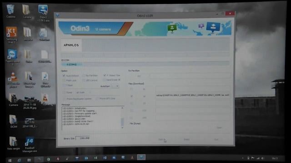Check the UMS file checkbox
Image resolution: width=291 pixels, height=163 pixels.
click(131, 118)
